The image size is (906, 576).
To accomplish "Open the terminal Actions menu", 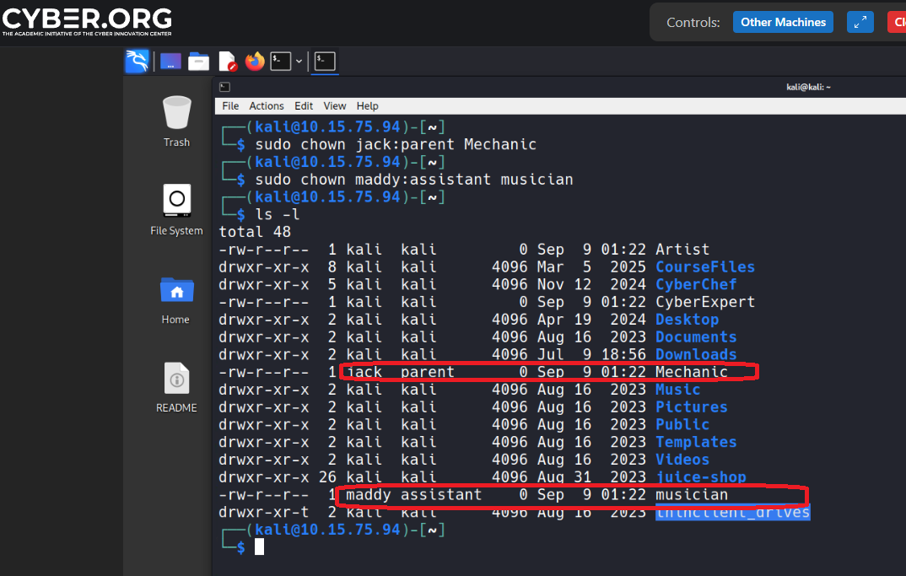I will coord(267,106).
